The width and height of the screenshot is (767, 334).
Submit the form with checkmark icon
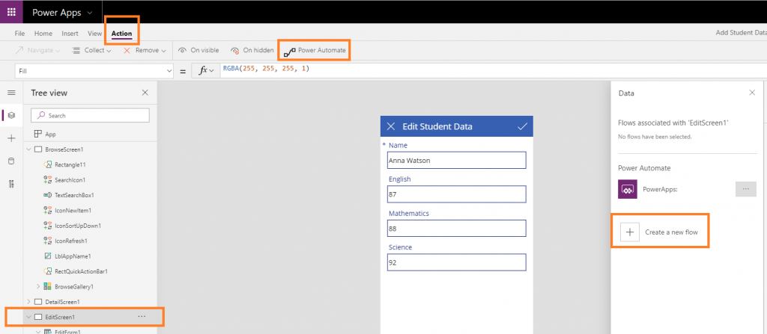pos(522,126)
